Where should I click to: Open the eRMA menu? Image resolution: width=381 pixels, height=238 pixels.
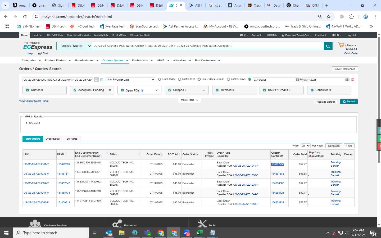click(x=163, y=61)
